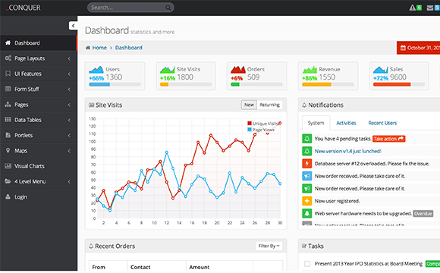Click the Unique Visits red legend swatch
This screenshot has width=440, height=273.
click(250, 123)
